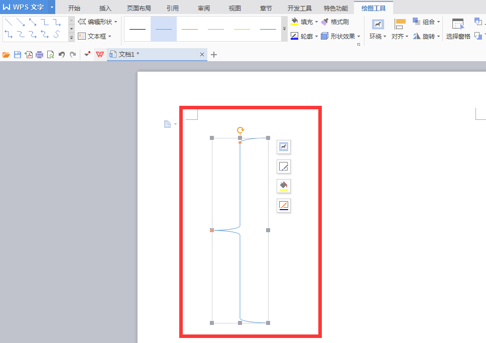
Task: Expand the line style gallery
Action: tap(284, 29)
